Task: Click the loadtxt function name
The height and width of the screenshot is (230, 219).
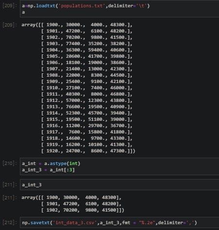Action: pyautogui.click(x=46, y=6)
